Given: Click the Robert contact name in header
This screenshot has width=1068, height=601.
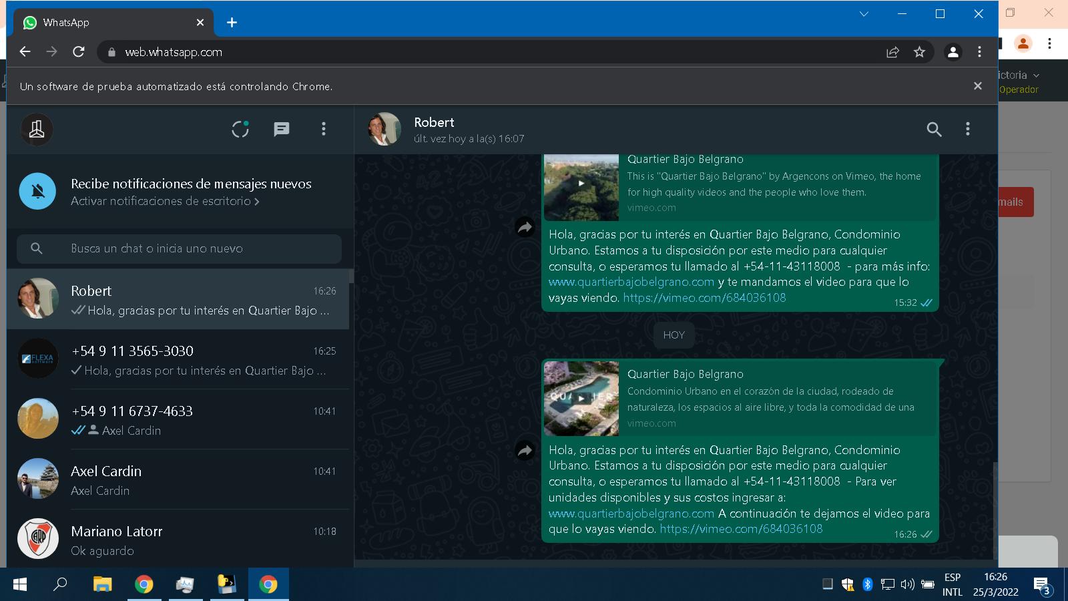Looking at the screenshot, I should pyautogui.click(x=434, y=122).
